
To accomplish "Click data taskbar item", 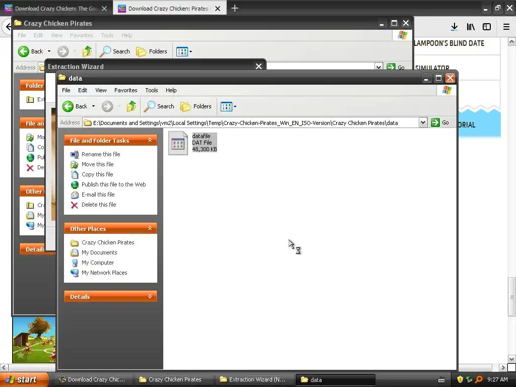I will pos(336,379).
